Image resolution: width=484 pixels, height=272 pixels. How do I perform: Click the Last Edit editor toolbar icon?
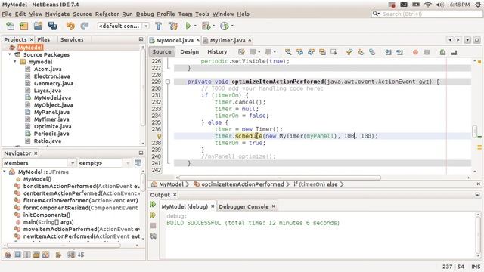pos(241,52)
